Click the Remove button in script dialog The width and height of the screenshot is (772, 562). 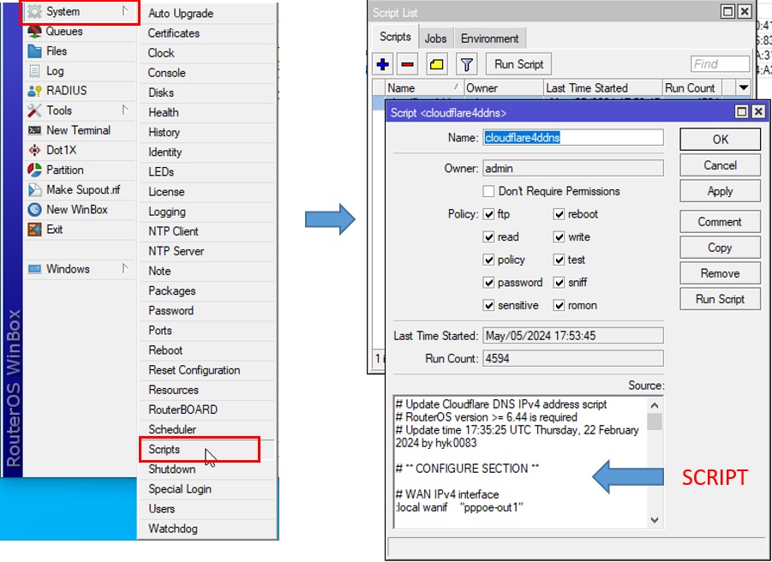pos(721,273)
